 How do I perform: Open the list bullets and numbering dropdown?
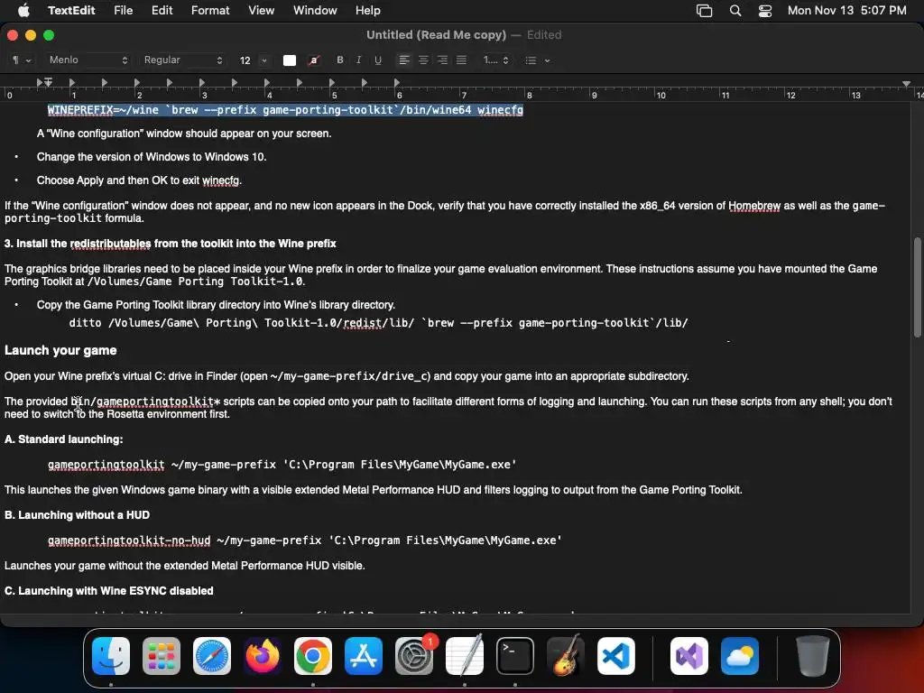coord(537,60)
